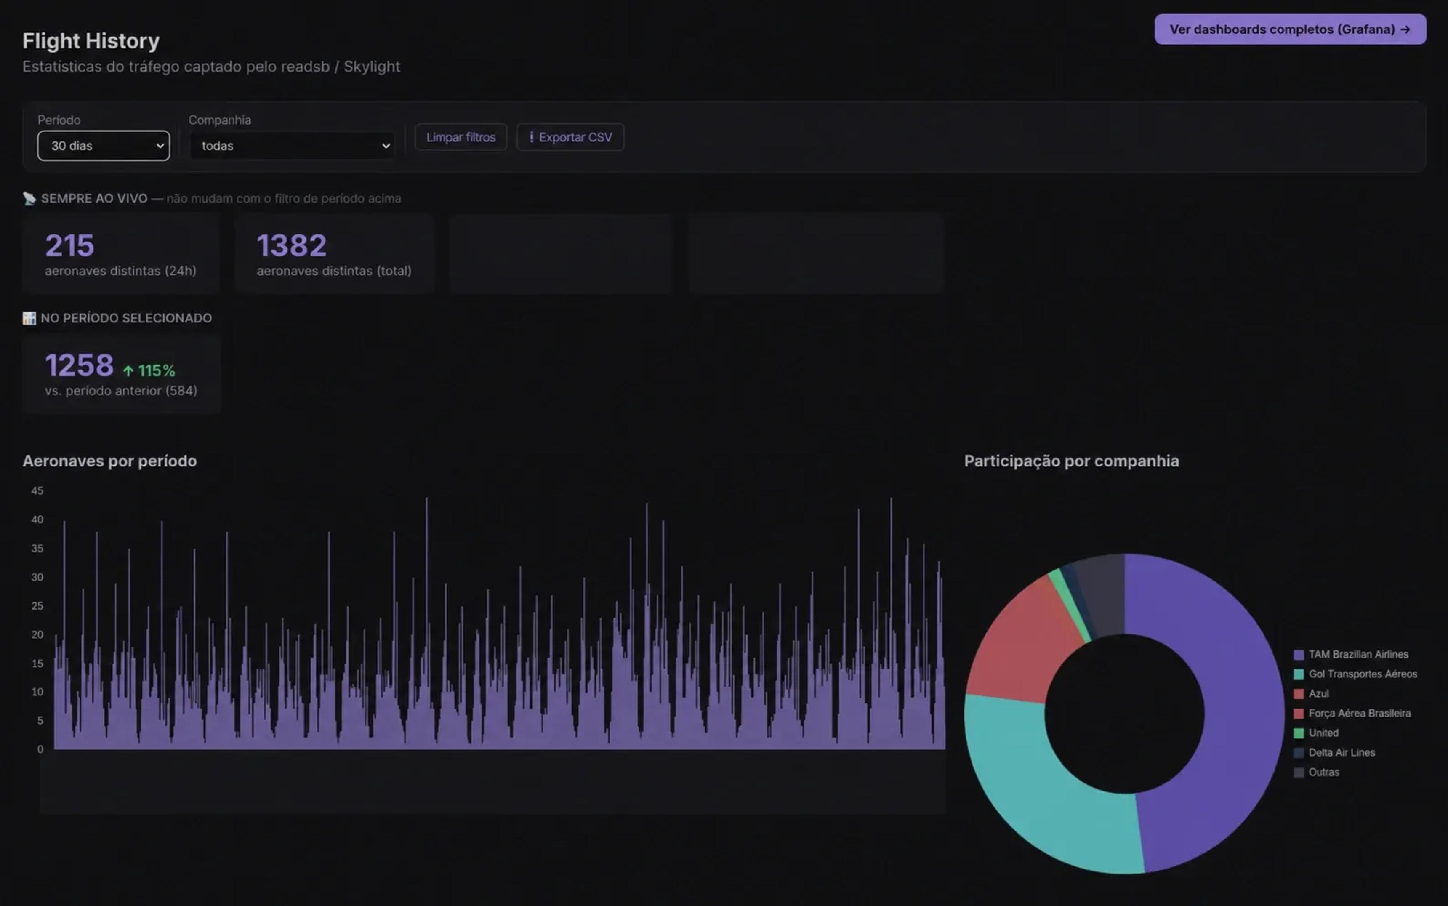Open Ver dashboards completos (Grafana) link

coord(1291,29)
